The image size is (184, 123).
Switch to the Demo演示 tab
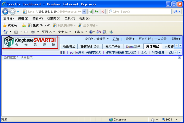click(x=133, y=47)
